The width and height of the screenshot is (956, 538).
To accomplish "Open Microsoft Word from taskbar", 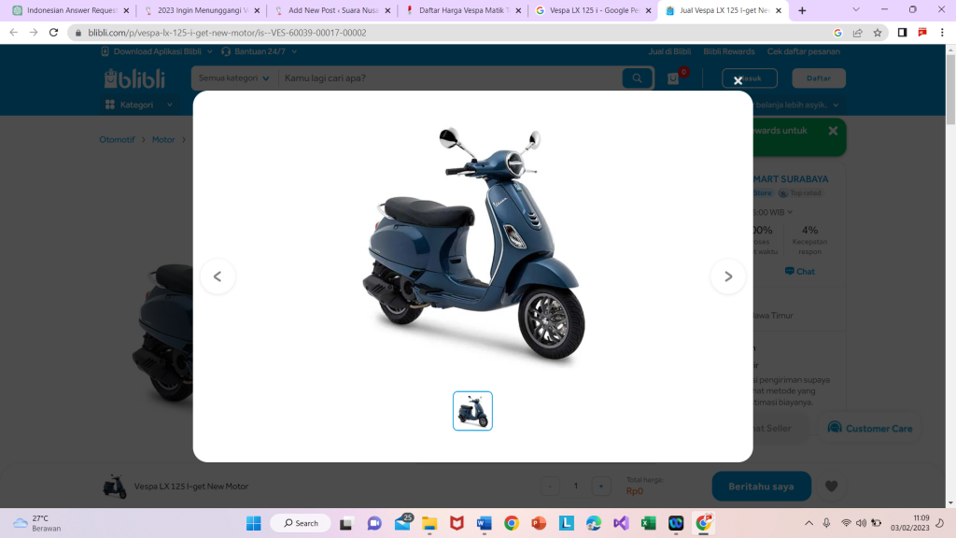I will click(485, 523).
